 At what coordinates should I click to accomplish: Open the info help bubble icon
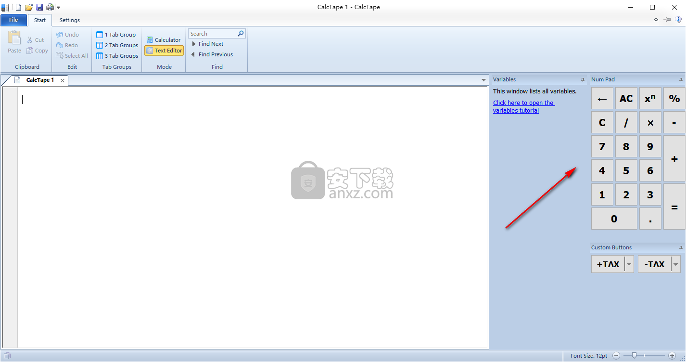point(679,20)
